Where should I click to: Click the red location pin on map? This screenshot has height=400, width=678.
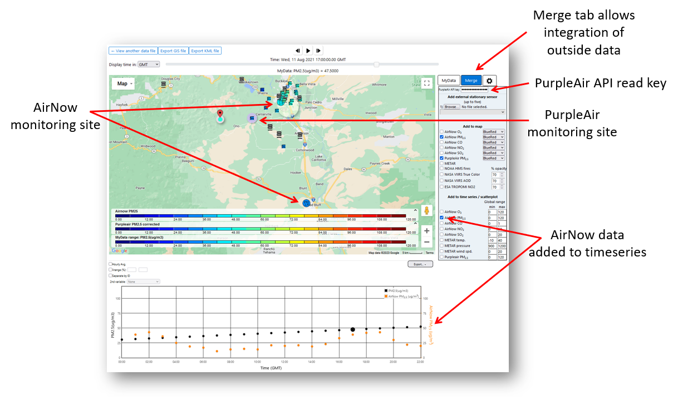tap(220, 115)
